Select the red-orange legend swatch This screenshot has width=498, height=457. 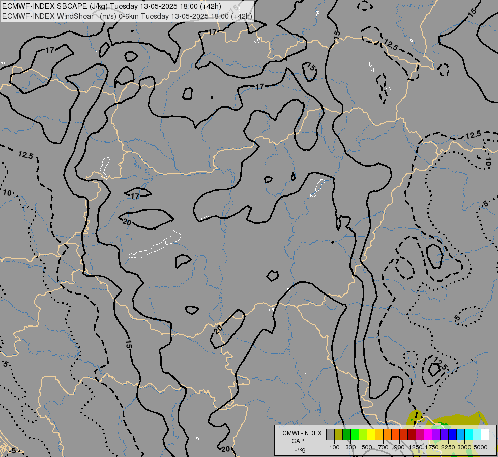click(x=395, y=434)
